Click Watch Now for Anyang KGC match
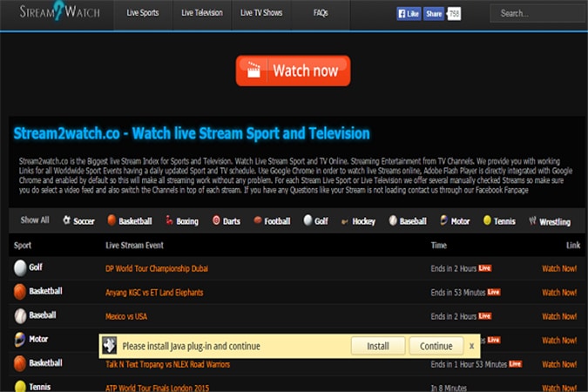This screenshot has width=588, height=392. tap(559, 292)
